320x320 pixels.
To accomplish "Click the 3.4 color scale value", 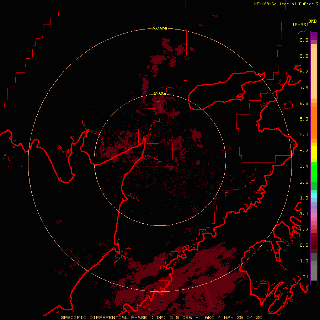I will click(x=304, y=166).
